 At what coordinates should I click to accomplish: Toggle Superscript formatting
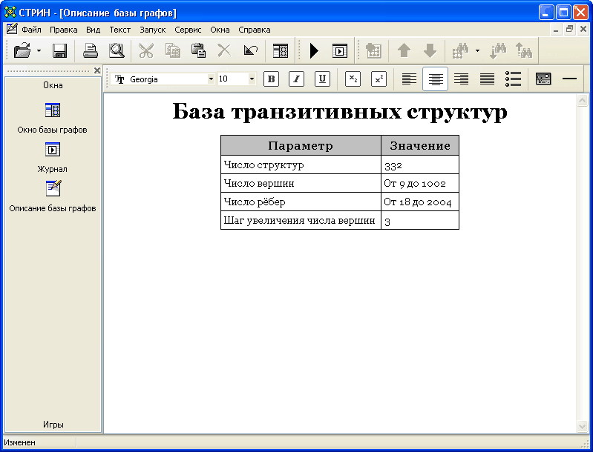(x=379, y=79)
